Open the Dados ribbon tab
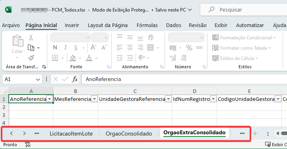The width and height of the screenshot is (287, 149). tap(174, 25)
